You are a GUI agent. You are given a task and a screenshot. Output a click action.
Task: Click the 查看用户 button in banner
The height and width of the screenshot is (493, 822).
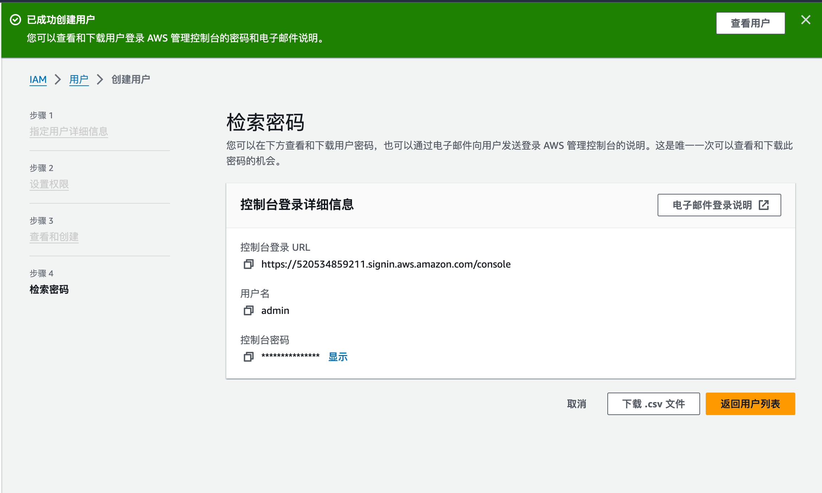pyautogui.click(x=750, y=23)
